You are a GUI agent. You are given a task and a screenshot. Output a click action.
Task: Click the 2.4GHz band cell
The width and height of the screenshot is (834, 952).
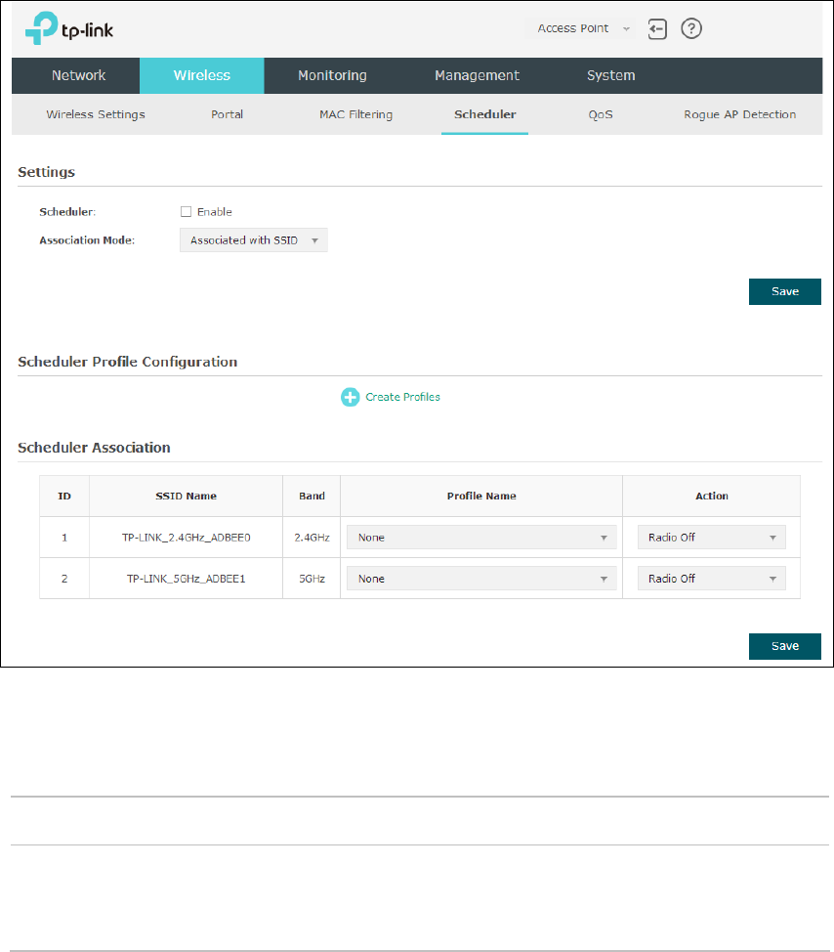312,538
